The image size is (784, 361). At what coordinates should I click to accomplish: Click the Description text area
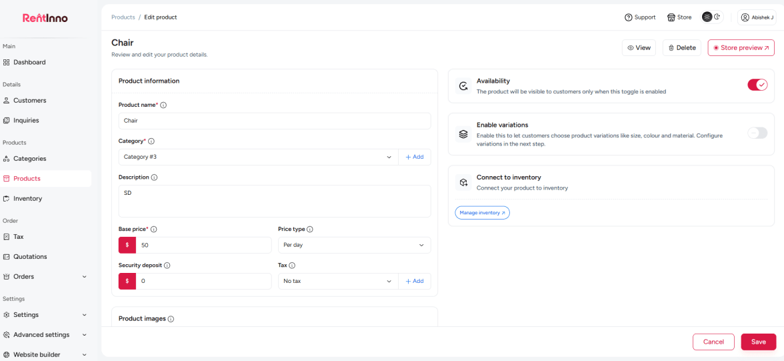(275, 202)
